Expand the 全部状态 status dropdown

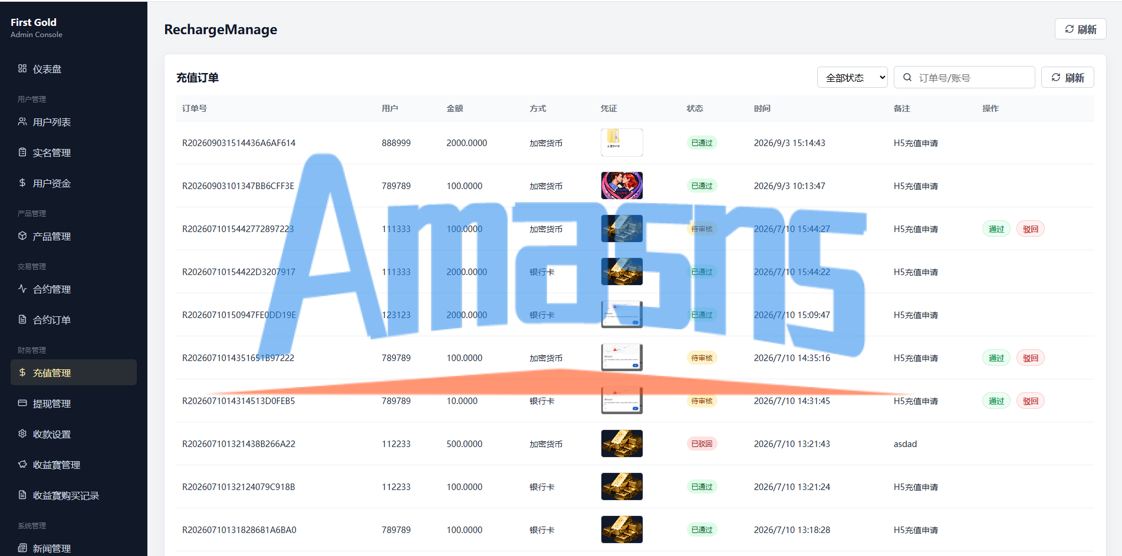click(853, 77)
